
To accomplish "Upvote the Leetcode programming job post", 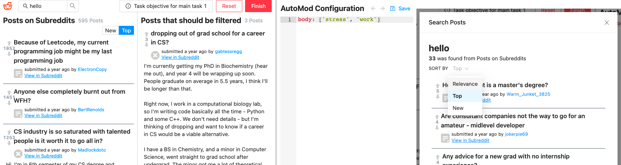I will click(x=9, y=43).
